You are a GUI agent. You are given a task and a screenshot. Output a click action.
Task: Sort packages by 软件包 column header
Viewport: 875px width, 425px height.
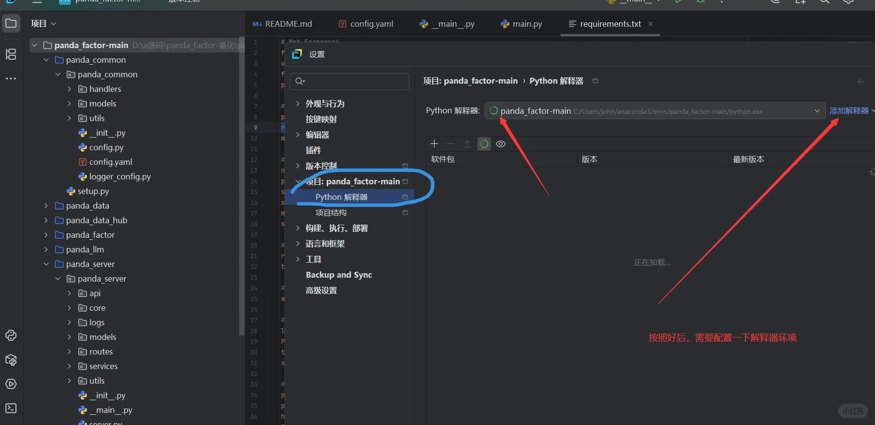pos(502,159)
